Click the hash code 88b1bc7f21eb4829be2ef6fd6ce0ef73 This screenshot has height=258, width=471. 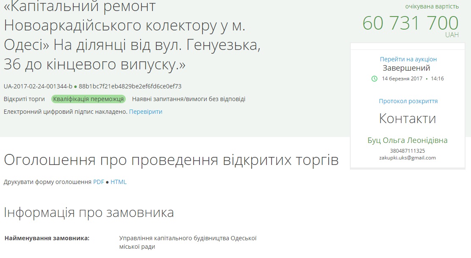pyautogui.click(x=130, y=86)
